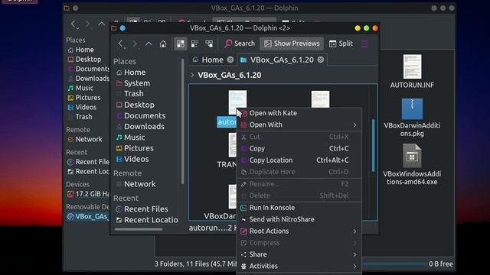Click the window pin dot in front titlebar
Image resolution: width=490 pixels, height=275 pixels.
(x=122, y=28)
